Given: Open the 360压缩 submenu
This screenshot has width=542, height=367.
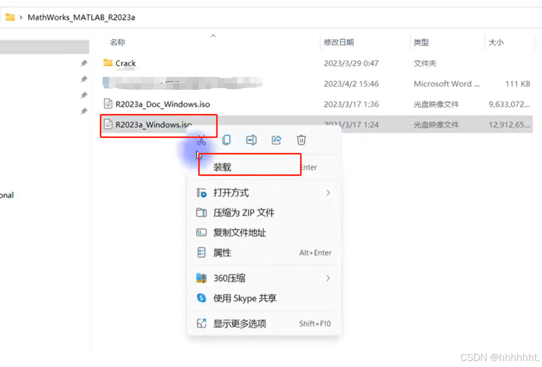Looking at the screenshot, I should tap(264, 278).
